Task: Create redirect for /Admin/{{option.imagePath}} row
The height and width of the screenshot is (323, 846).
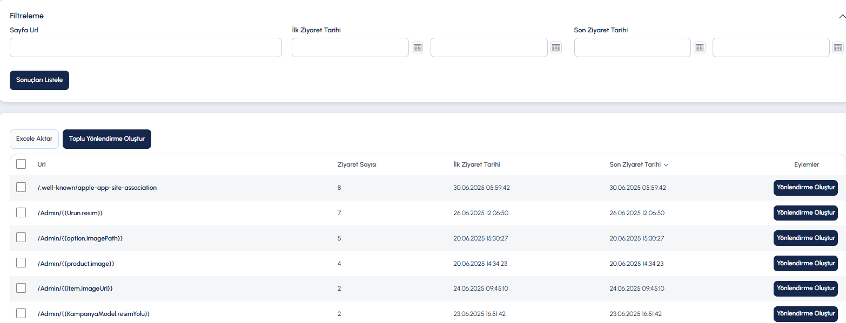Action: point(805,238)
